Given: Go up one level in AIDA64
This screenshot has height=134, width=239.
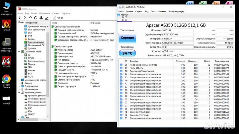Looking at the screenshot, I should click(x=30, y=18).
